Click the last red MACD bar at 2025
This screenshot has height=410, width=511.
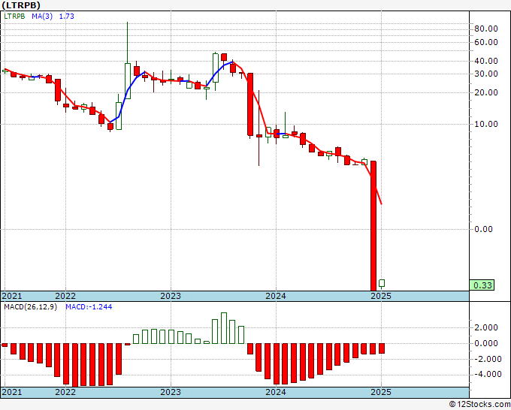pos(382,348)
